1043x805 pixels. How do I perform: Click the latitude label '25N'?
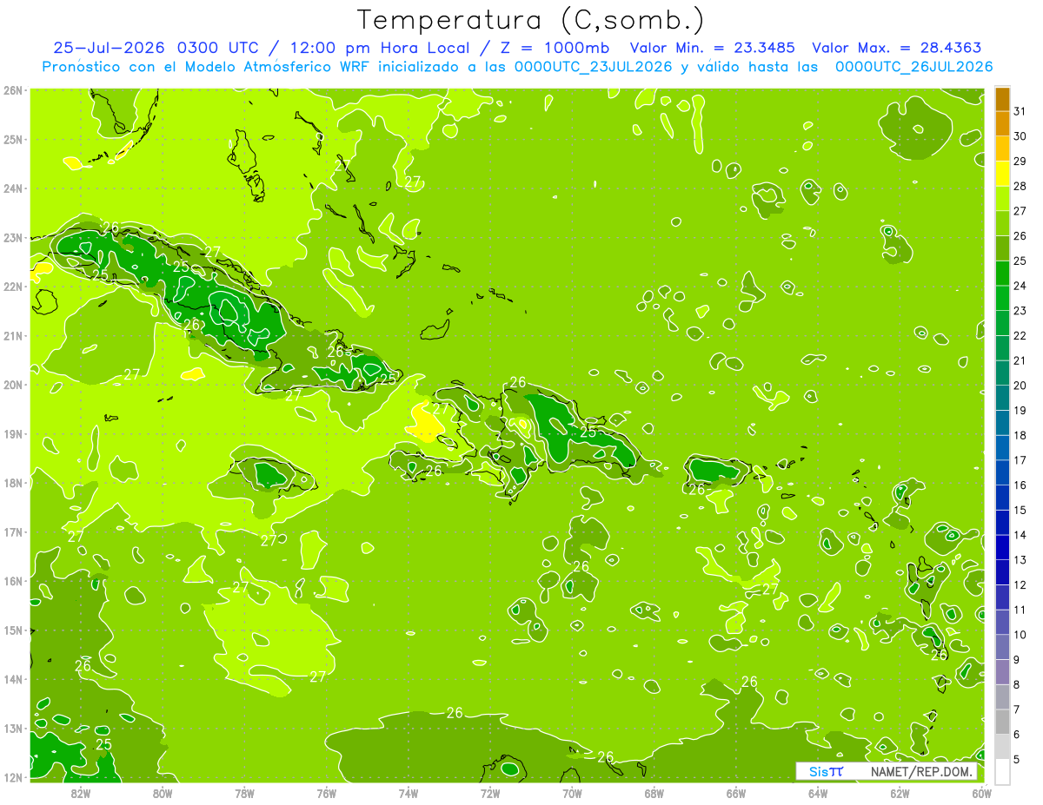13,140
